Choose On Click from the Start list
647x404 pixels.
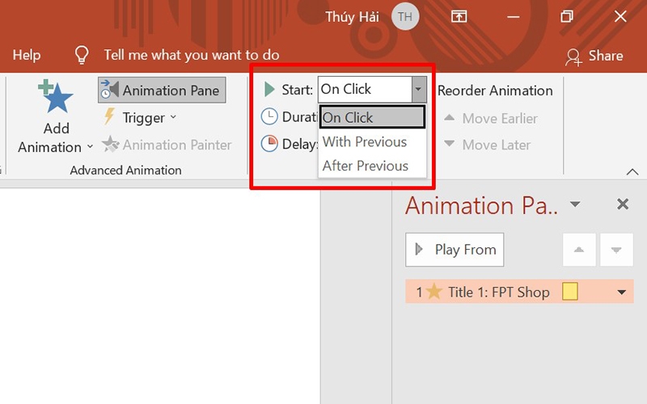point(372,117)
